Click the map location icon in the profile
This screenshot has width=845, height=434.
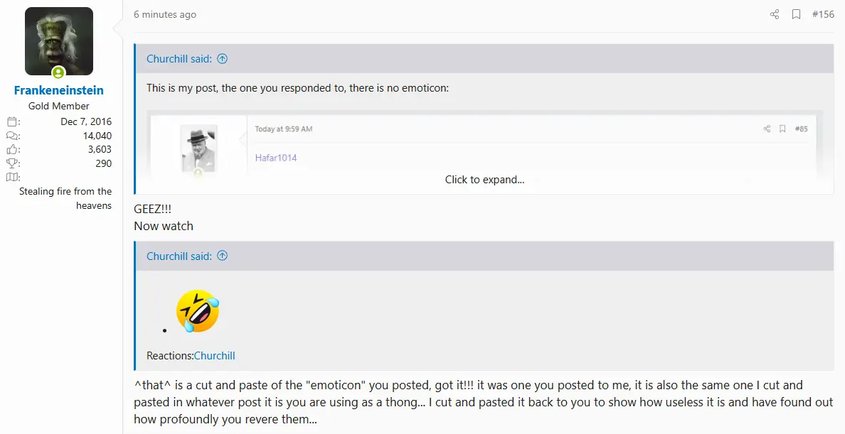pyautogui.click(x=13, y=177)
